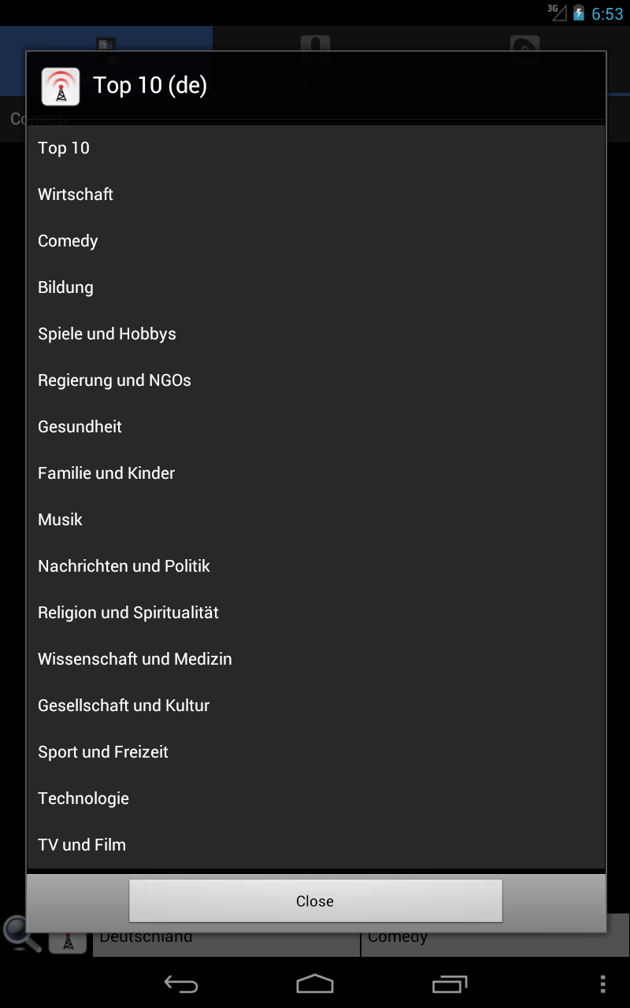Image resolution: width=630 pixels, height=1008 pixels.
Task: Select Regierung und NGOs entry
Action: point(316,380)
